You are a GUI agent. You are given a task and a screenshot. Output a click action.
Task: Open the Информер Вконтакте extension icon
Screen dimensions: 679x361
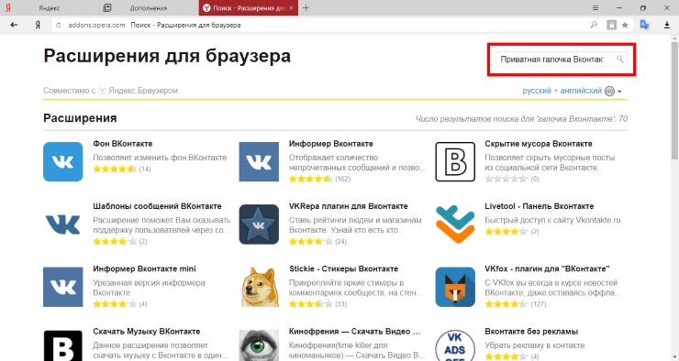click(x=259, y=161)
